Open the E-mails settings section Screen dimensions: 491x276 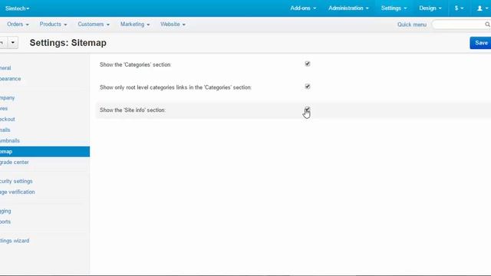5,130
